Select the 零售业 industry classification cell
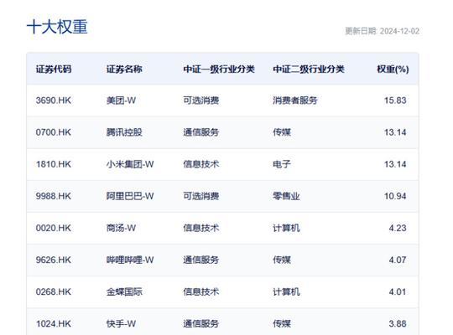 coord(286,196)
